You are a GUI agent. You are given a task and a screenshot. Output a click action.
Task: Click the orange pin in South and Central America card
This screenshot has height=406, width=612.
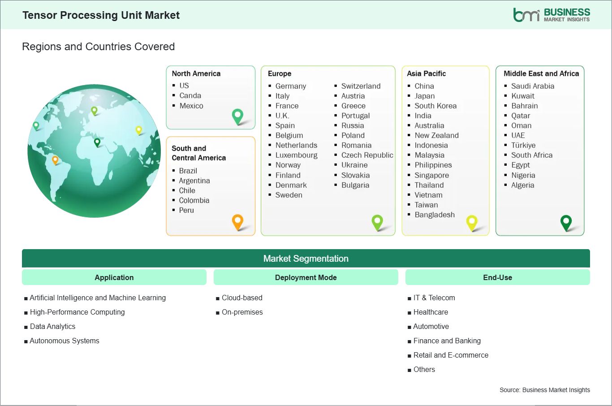(237, 222)
